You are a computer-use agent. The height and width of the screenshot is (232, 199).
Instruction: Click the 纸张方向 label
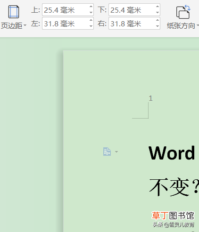click(181, 25)
